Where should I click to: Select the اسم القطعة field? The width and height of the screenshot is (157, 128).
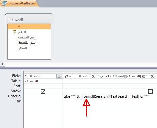[29, 43]
